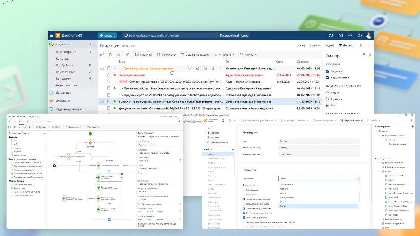The height and width of the screenshot is (236, 420).
Task: Click the green start node on the scheme
Action: 90,134
